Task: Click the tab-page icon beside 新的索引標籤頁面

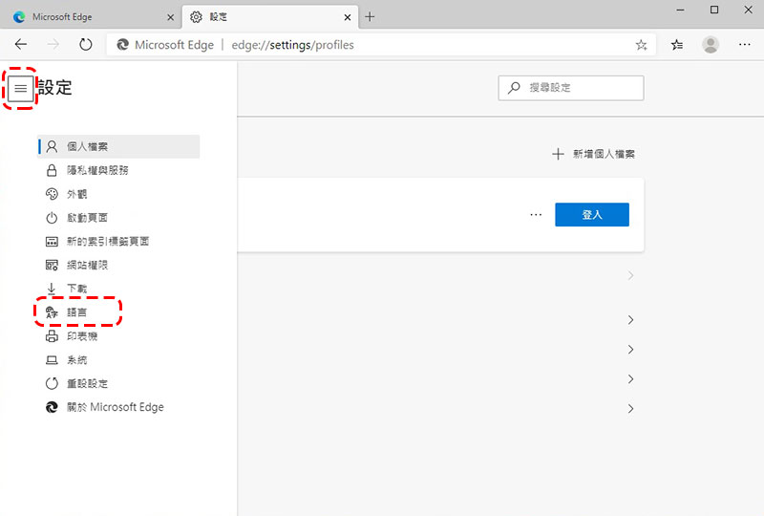Action: click(x=52, y=242)
